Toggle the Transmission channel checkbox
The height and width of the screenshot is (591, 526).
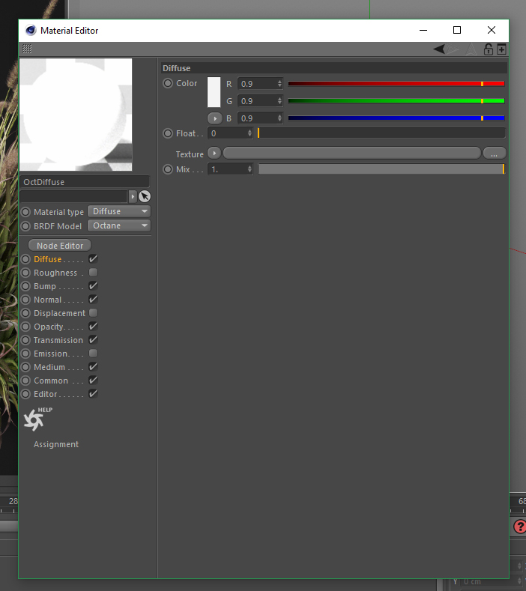(x=93, y=339)
